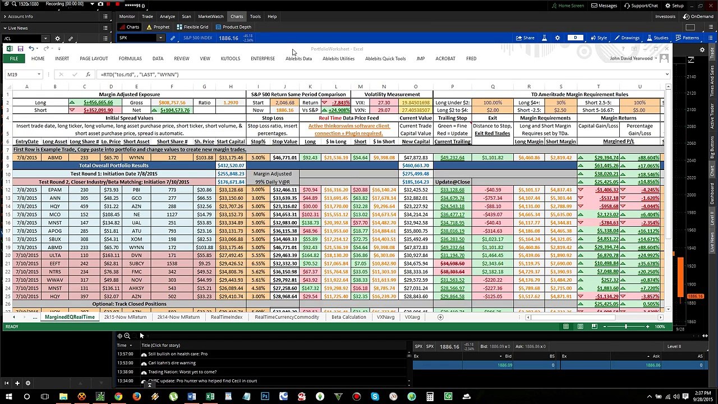Open Support/Chat
The image size is (718, 404).
click(641, 6)
